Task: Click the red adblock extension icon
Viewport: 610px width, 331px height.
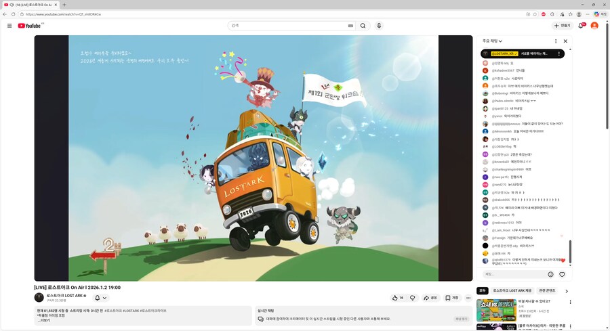Action: pyautogui.click(x=544, y=14)
